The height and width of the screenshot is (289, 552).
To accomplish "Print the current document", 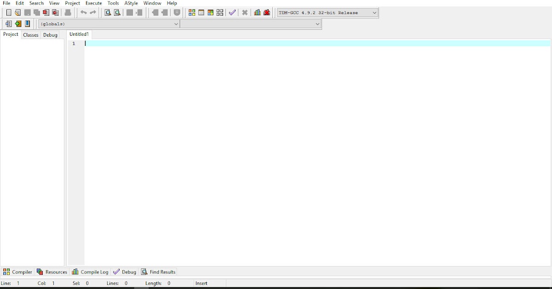I will [x=68, y=12].
